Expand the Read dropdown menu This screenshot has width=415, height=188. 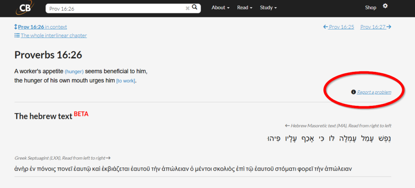[x=245, y=8]
